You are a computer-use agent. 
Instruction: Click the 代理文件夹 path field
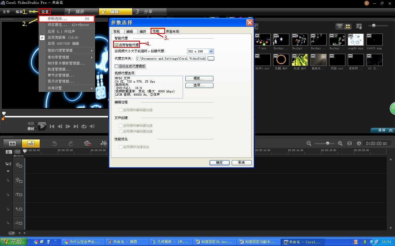(x=171, y=58)
